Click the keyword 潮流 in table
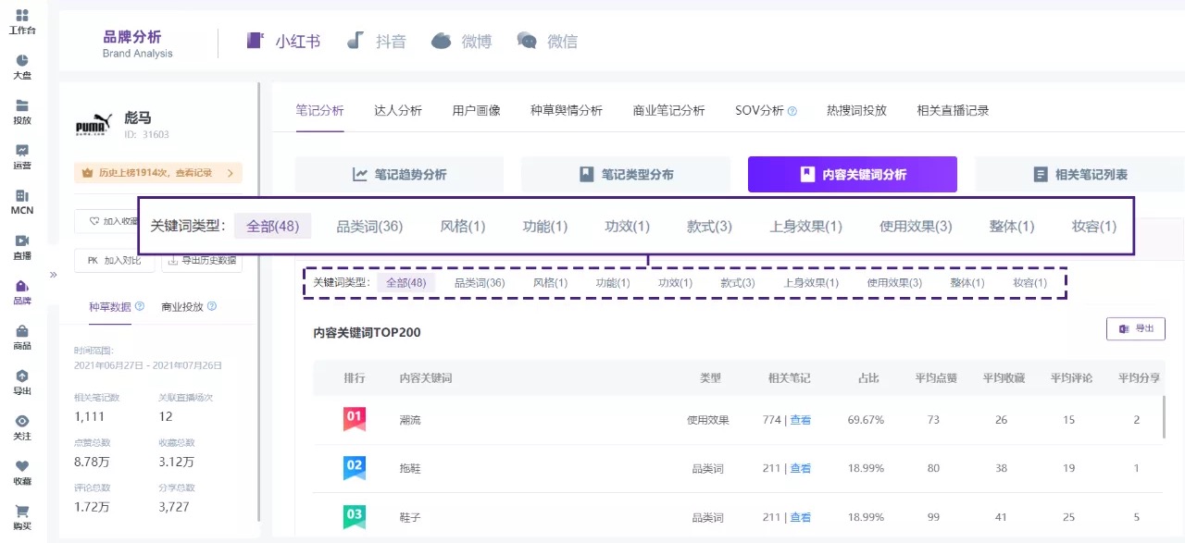The width and height of the screenshot is (1185, 543). (x=410, y=420)
